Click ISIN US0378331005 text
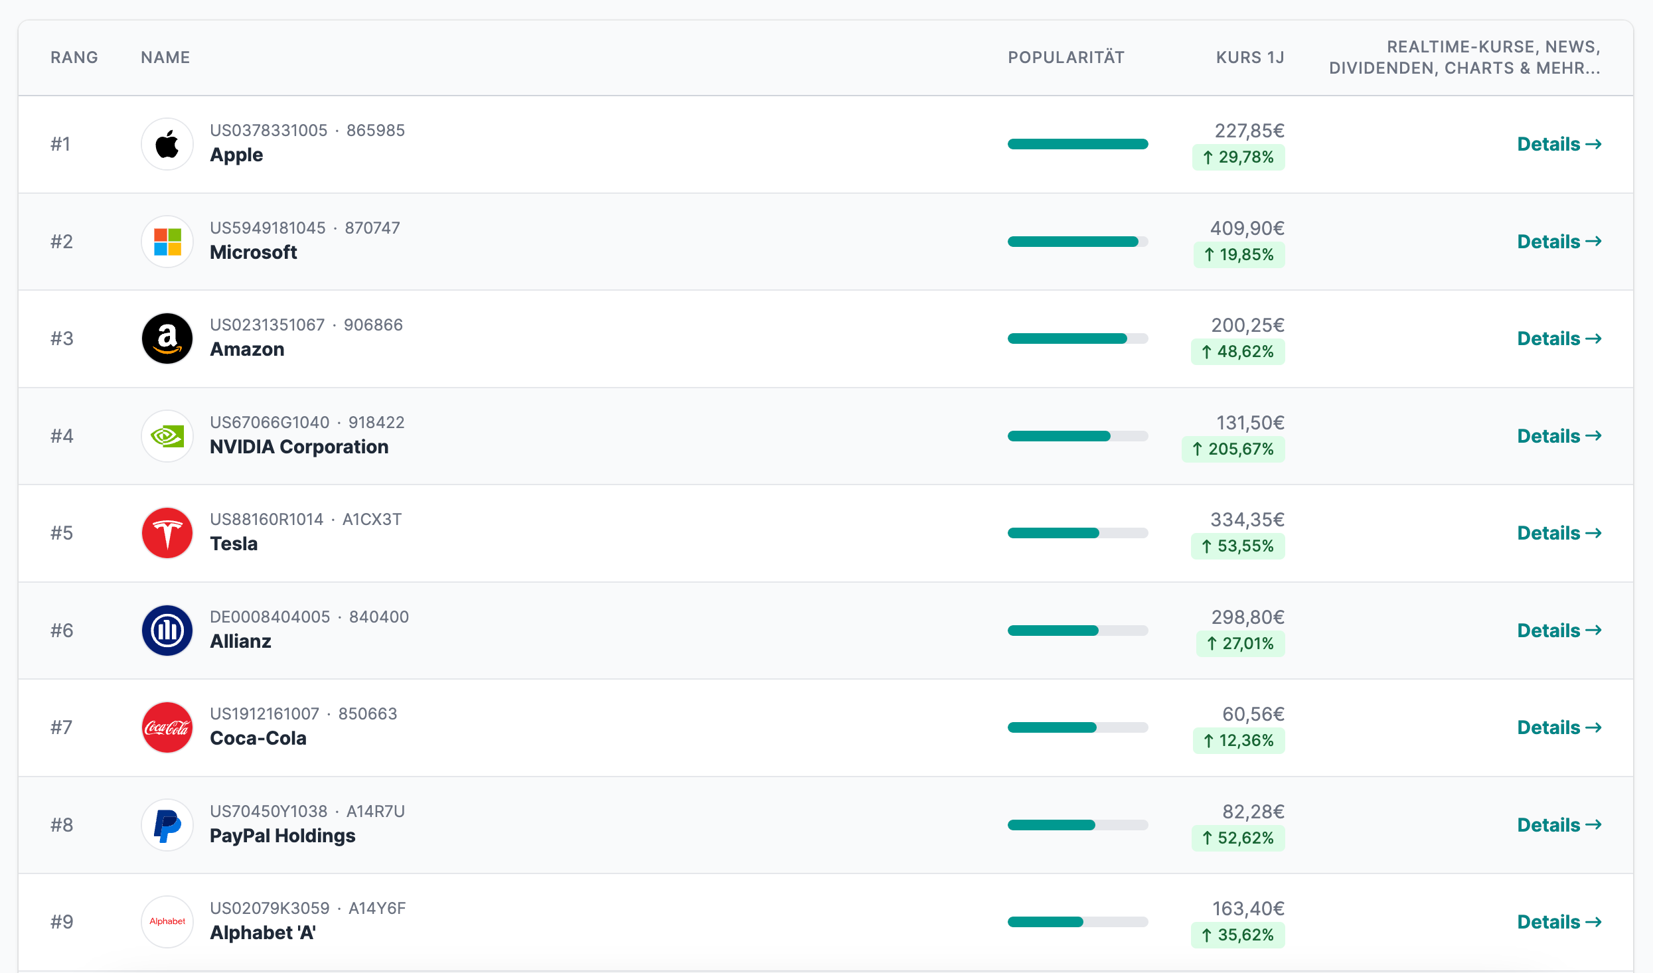Screen dimensions: 1653x973 (269, 131)
